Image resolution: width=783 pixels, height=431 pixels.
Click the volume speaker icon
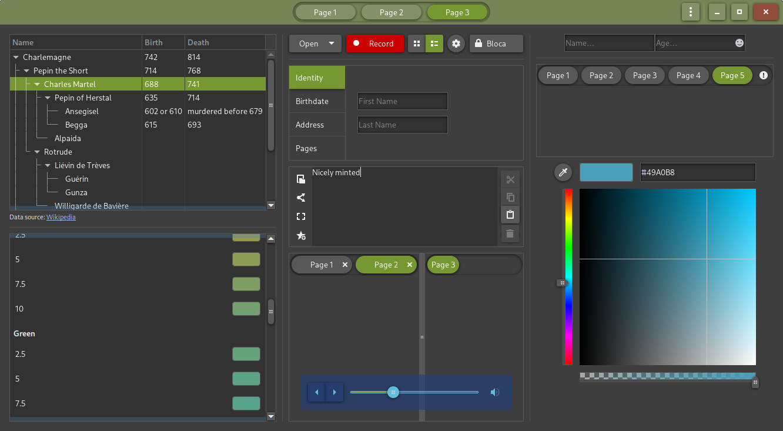pyautogui.click(x=495, y=392)
